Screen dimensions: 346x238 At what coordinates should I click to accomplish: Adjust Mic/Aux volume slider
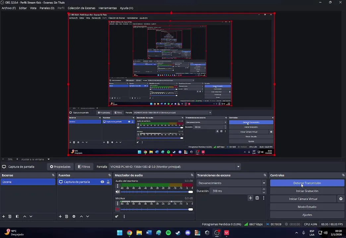click(x=157, y=209)
